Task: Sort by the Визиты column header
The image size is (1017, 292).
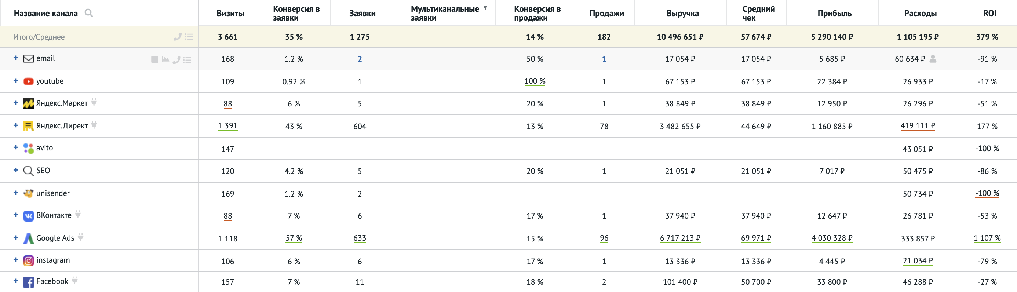Action: point(230,14)
